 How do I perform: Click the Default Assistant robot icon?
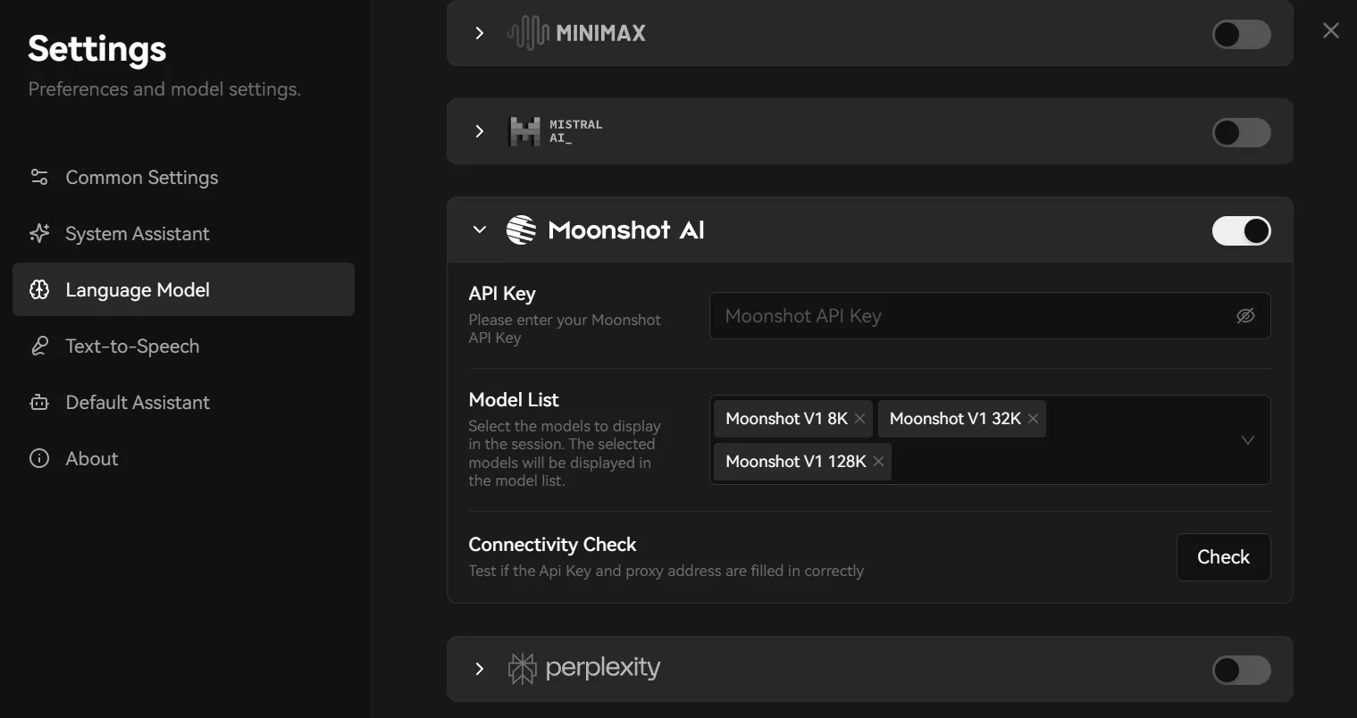click(x=39, y=402)
